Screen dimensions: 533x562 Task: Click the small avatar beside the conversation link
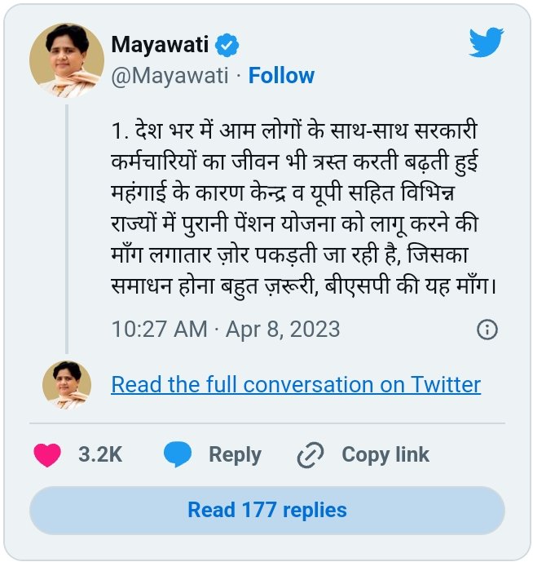coord(67,384)
